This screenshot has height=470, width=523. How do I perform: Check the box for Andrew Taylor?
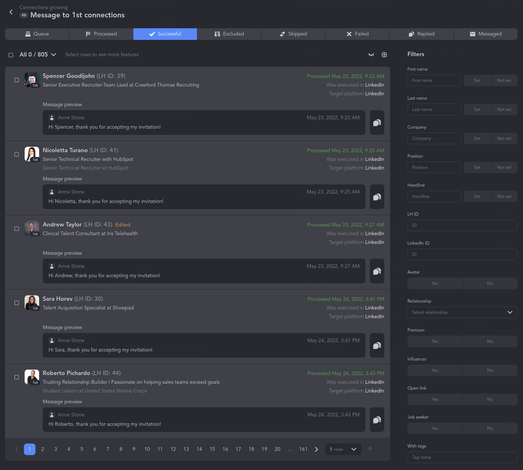[x=17, y=229]
